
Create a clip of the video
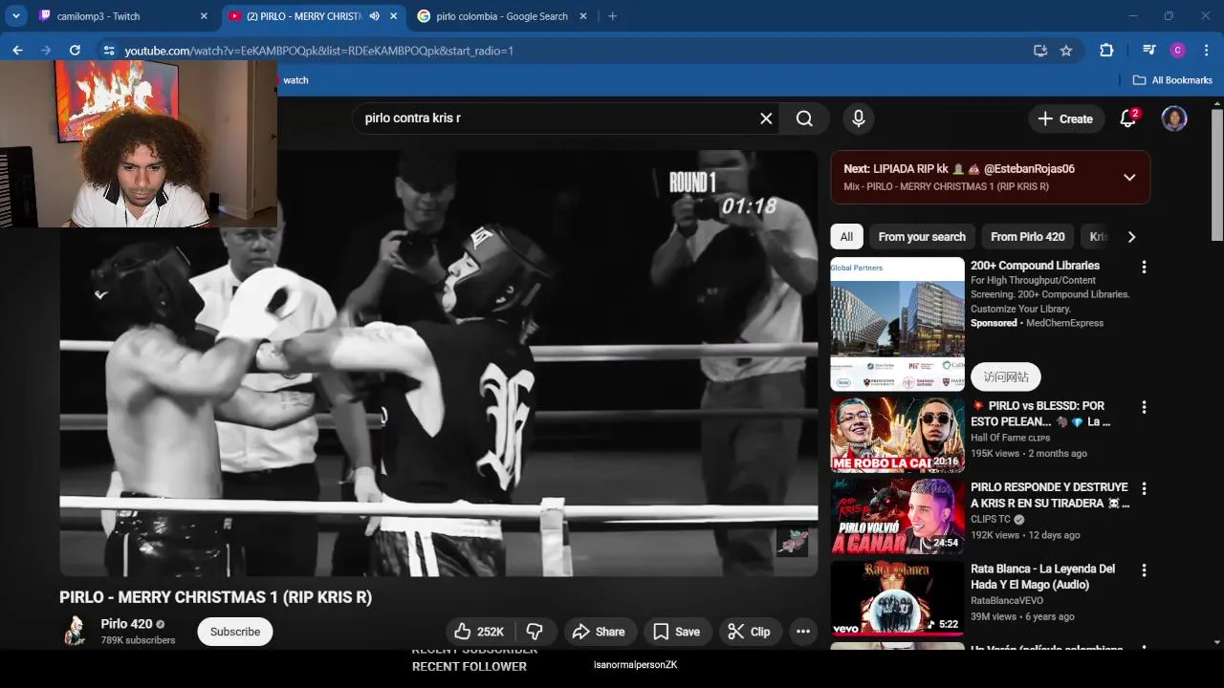tap(750, 632)
